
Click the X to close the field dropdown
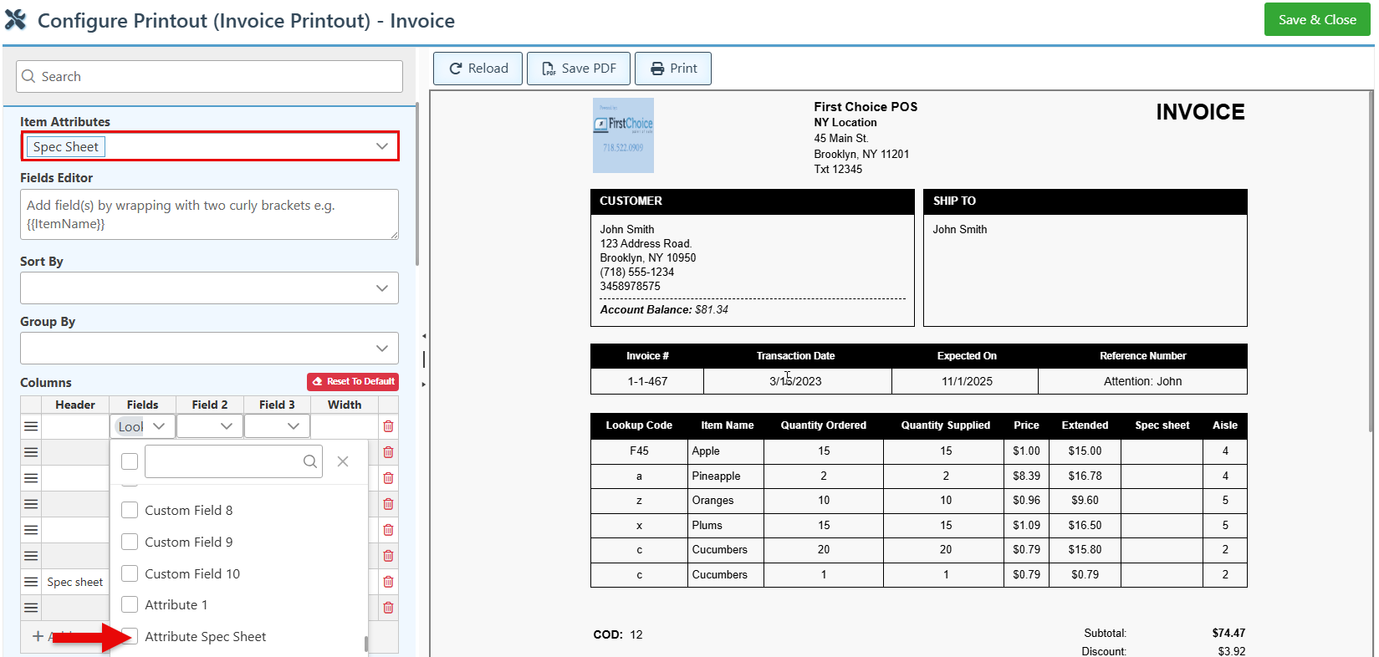(x=343, y=461)
